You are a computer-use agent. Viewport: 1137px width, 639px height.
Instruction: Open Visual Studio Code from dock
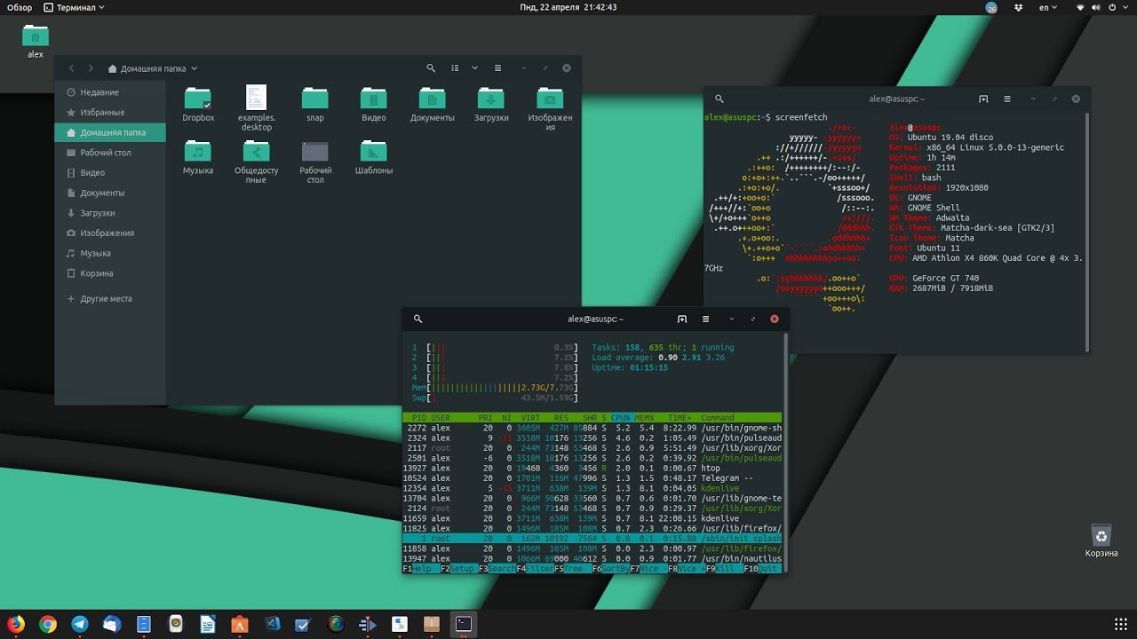point(272,624)
